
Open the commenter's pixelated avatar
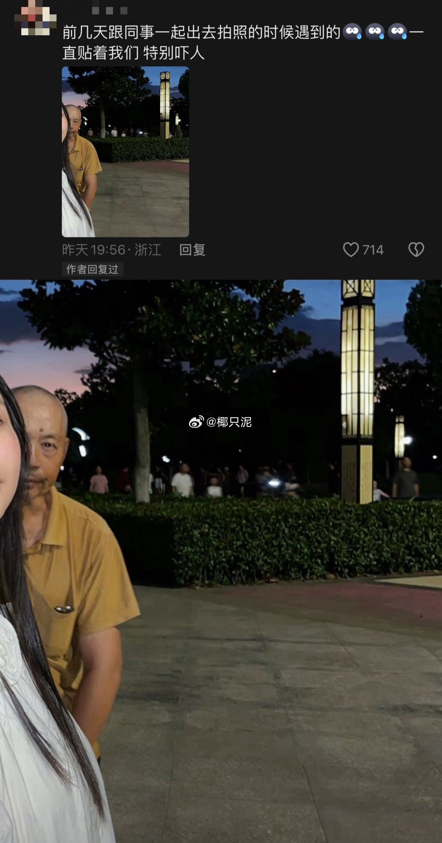(x=35, y=18)
